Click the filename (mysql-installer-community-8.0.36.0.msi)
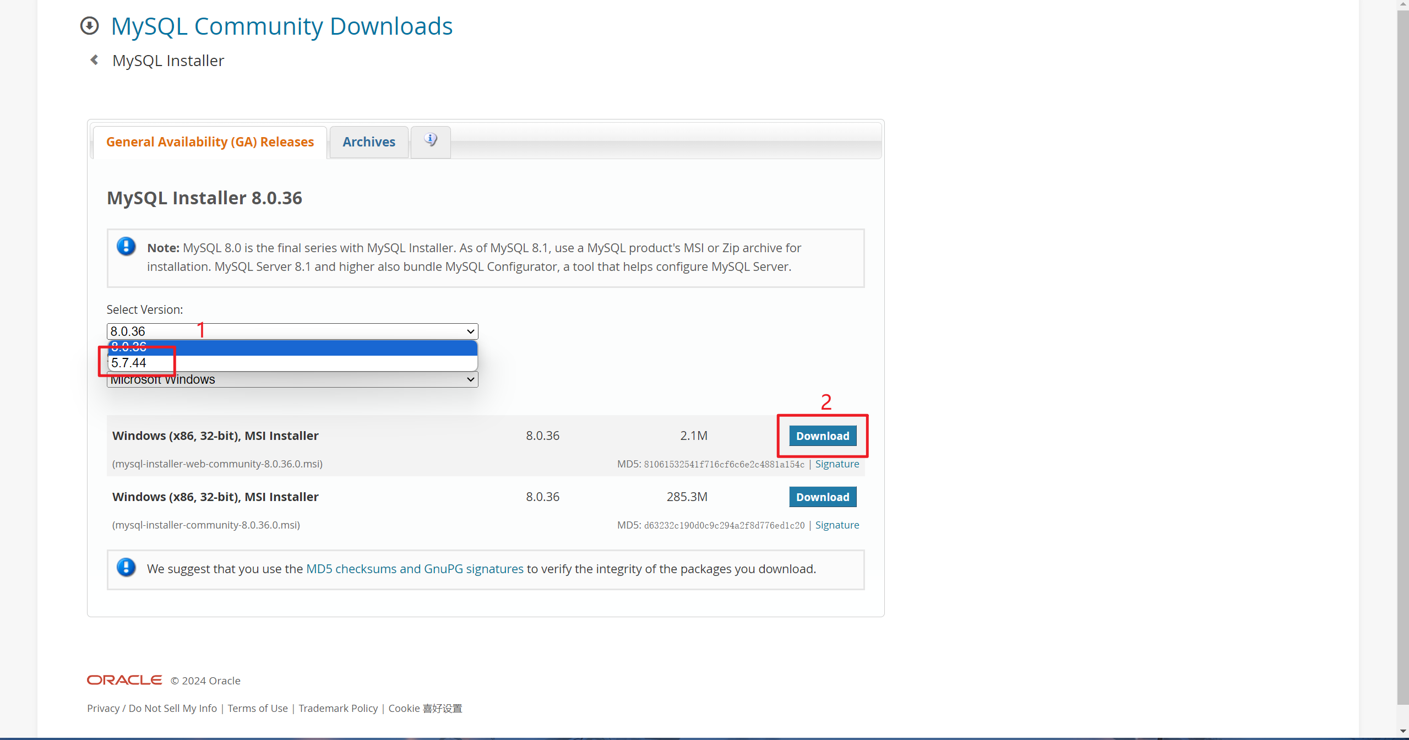The width and height of the screenshot is (1409, 740). pos(206,525)
